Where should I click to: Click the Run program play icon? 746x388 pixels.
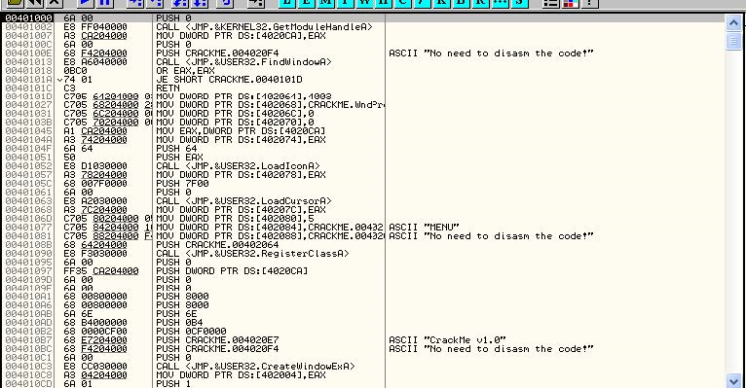[86, 2]
